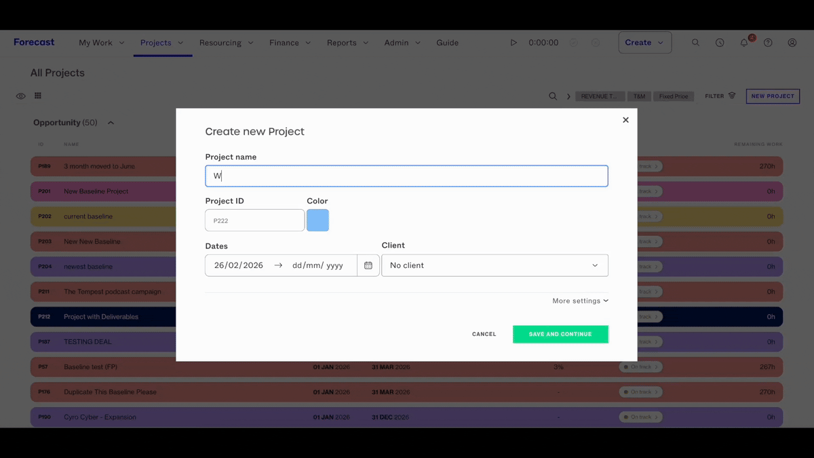Open the project color swatch picker
The width and height of the screenshot is (814, 458).
tap(317, 221)
